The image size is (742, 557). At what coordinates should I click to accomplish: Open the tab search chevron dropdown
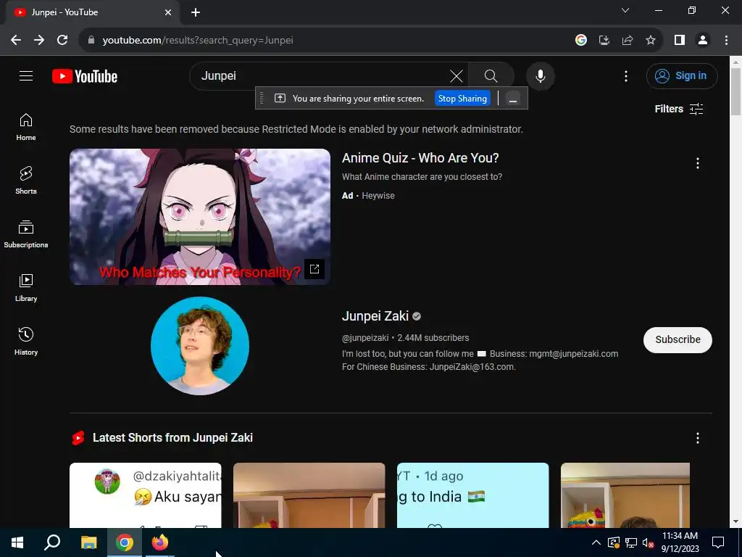coord(625,10)
